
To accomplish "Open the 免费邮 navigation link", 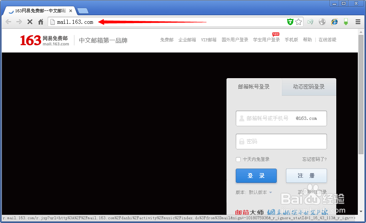I will (x=167, y=40).
